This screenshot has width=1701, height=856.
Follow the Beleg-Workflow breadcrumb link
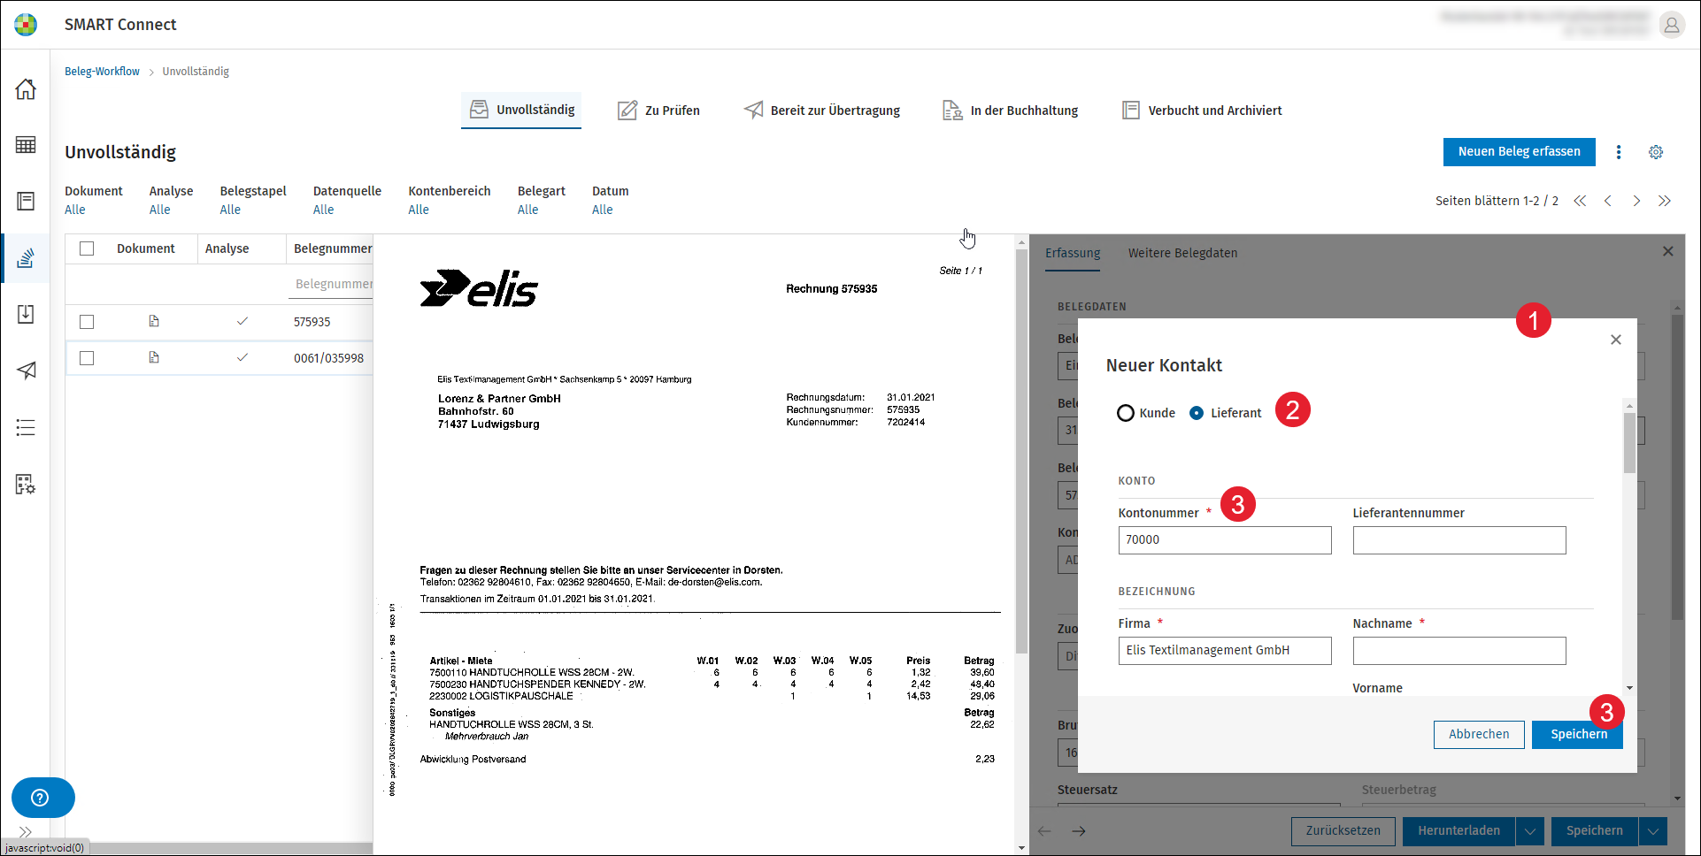(x=102, y=72)
